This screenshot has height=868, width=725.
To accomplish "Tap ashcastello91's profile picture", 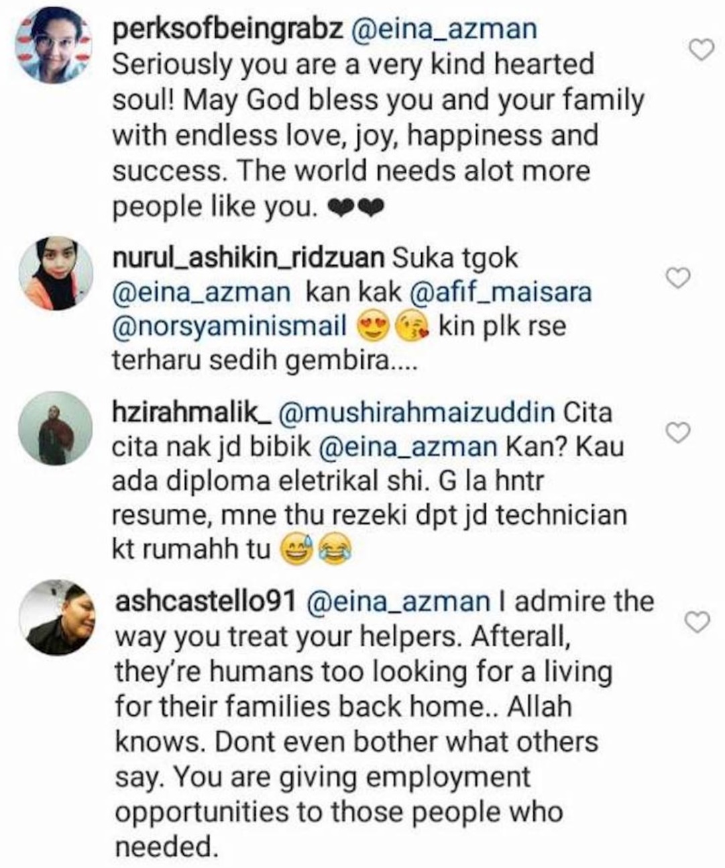I will click(x=56, y=618).
